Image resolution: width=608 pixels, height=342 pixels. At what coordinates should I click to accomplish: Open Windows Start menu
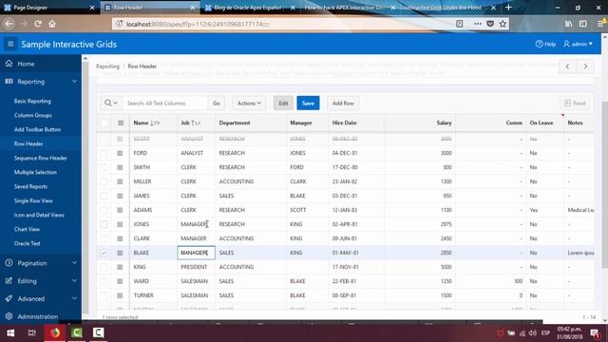click(x=10, y=332)
